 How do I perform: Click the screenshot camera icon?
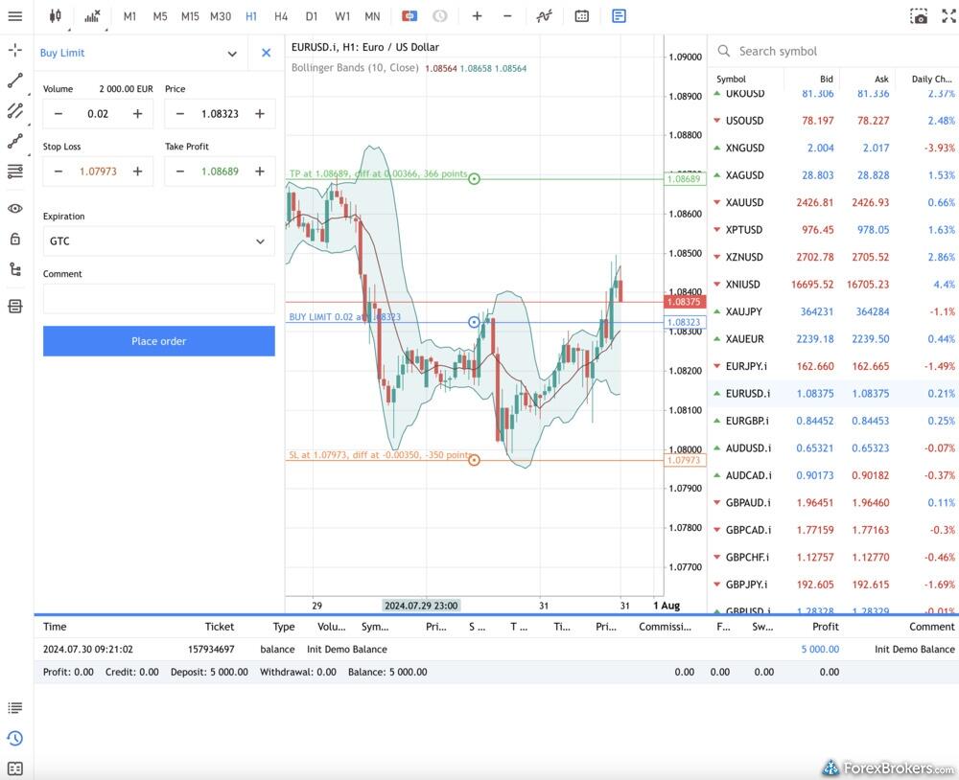pyautogui.click(x=919, y=16)
